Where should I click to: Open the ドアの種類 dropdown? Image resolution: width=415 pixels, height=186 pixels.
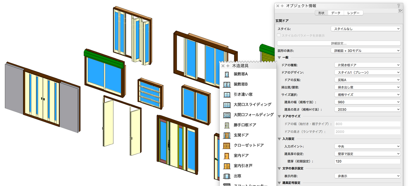click(368, 65)
